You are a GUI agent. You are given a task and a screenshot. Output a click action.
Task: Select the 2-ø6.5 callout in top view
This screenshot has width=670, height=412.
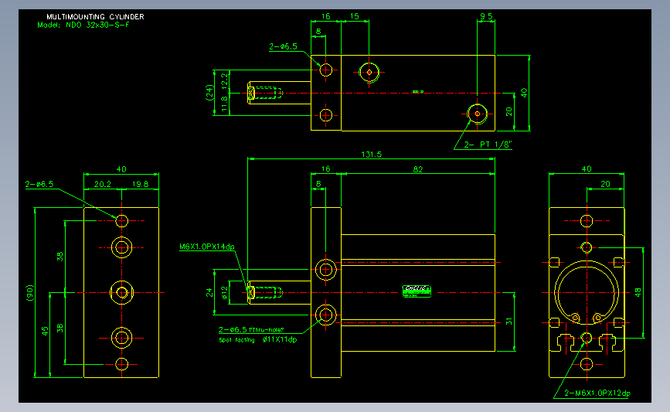tap(284, 46)
